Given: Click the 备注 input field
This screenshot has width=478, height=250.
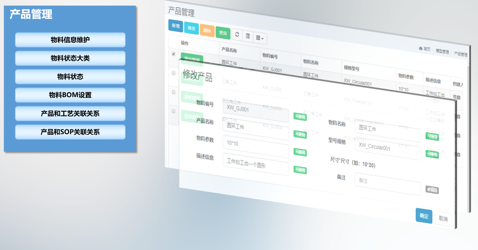Looking at the screenshot, I should click(388, 184).
